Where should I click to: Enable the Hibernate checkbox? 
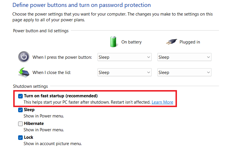(x=20, y=124)
